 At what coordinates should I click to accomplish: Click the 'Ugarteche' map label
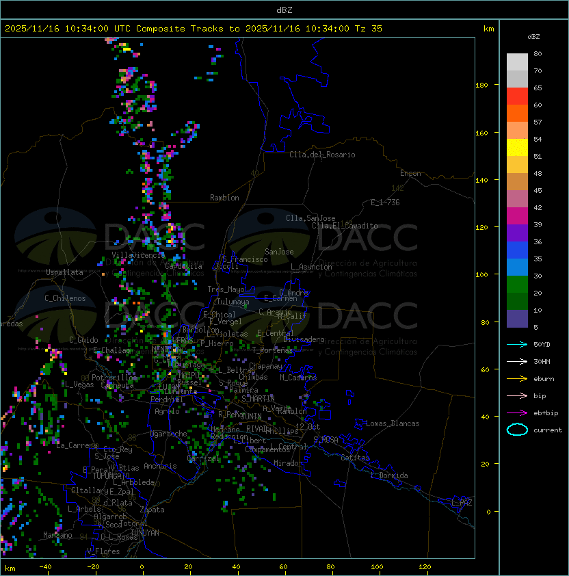pos(169,434)
